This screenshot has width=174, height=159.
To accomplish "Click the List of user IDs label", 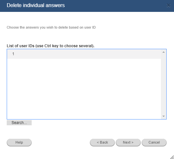I will (x=51, y=46).
